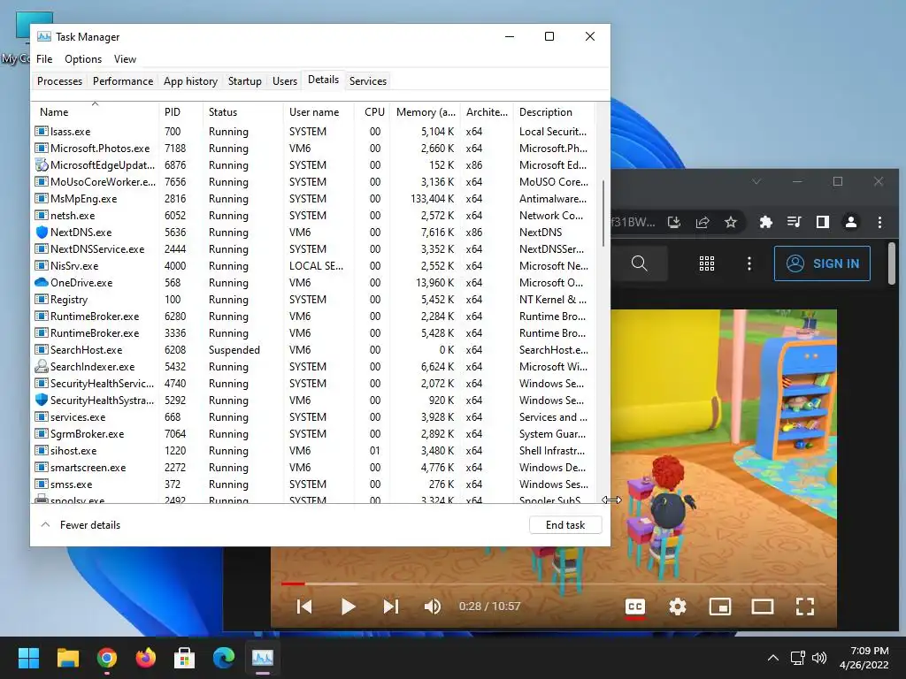Open Task Manager File menu
Viewport: 906px width, 679px height.
44,59
